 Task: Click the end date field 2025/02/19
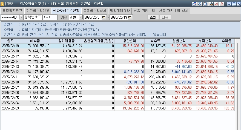119,17
